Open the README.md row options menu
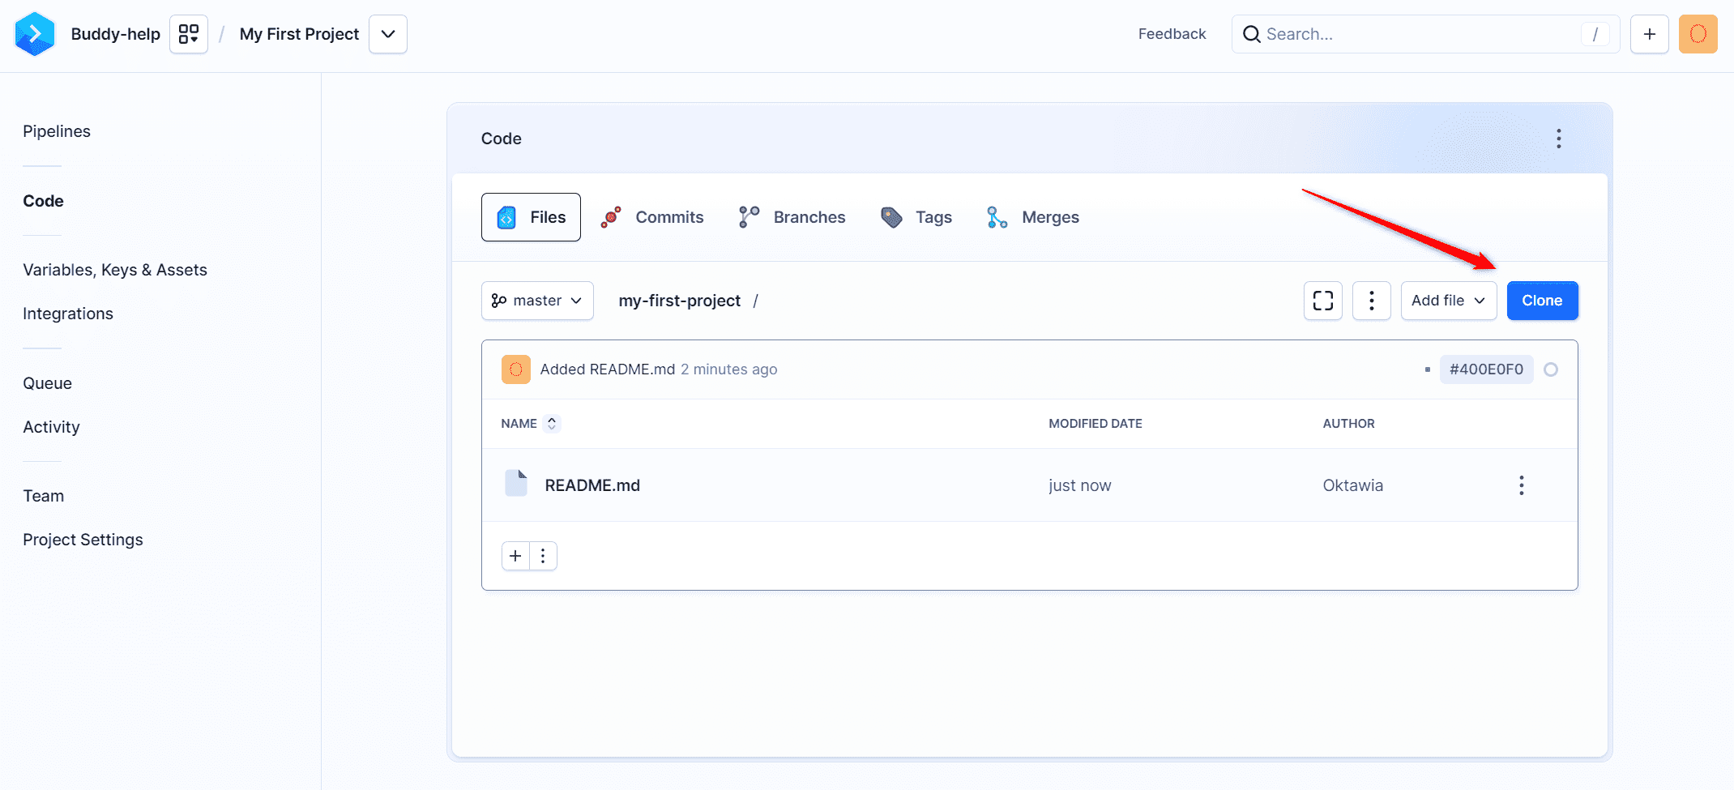1734x790 pixels. [x=1522, y=485]
